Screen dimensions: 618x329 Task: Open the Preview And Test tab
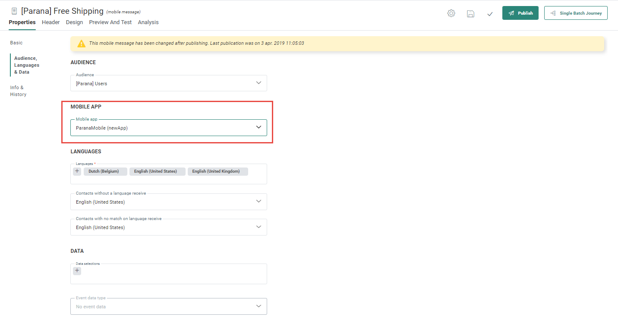tap(110, 22)
